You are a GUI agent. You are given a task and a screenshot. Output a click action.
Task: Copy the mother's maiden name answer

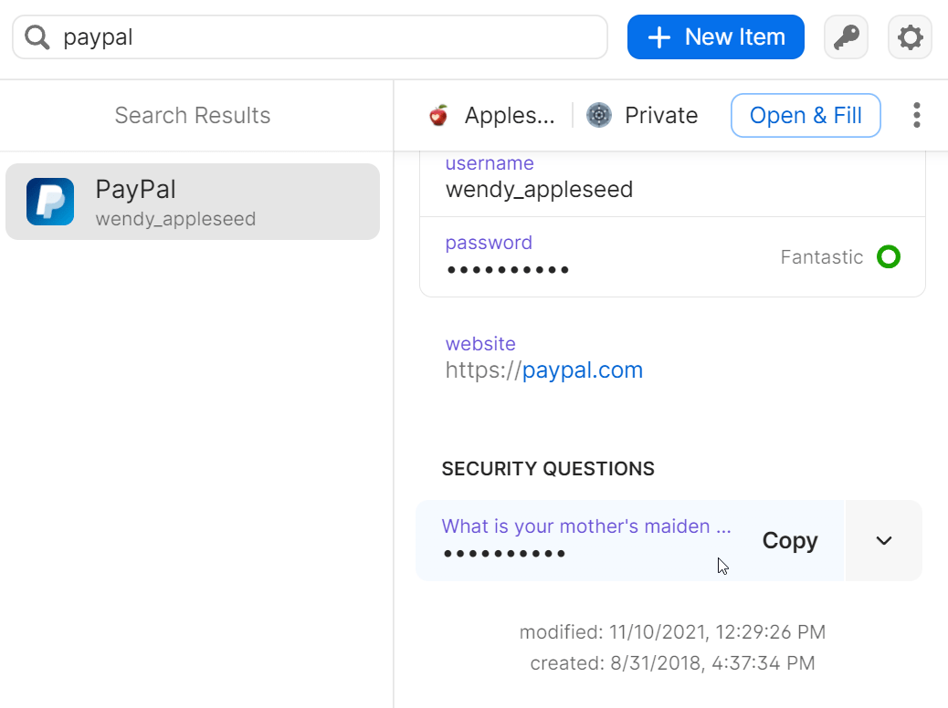pyautogui.click(x=790, y=541)
